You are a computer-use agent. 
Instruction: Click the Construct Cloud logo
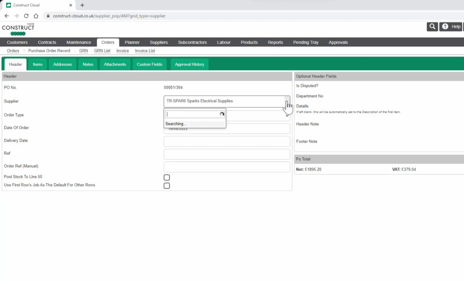(x=18, y=29)
